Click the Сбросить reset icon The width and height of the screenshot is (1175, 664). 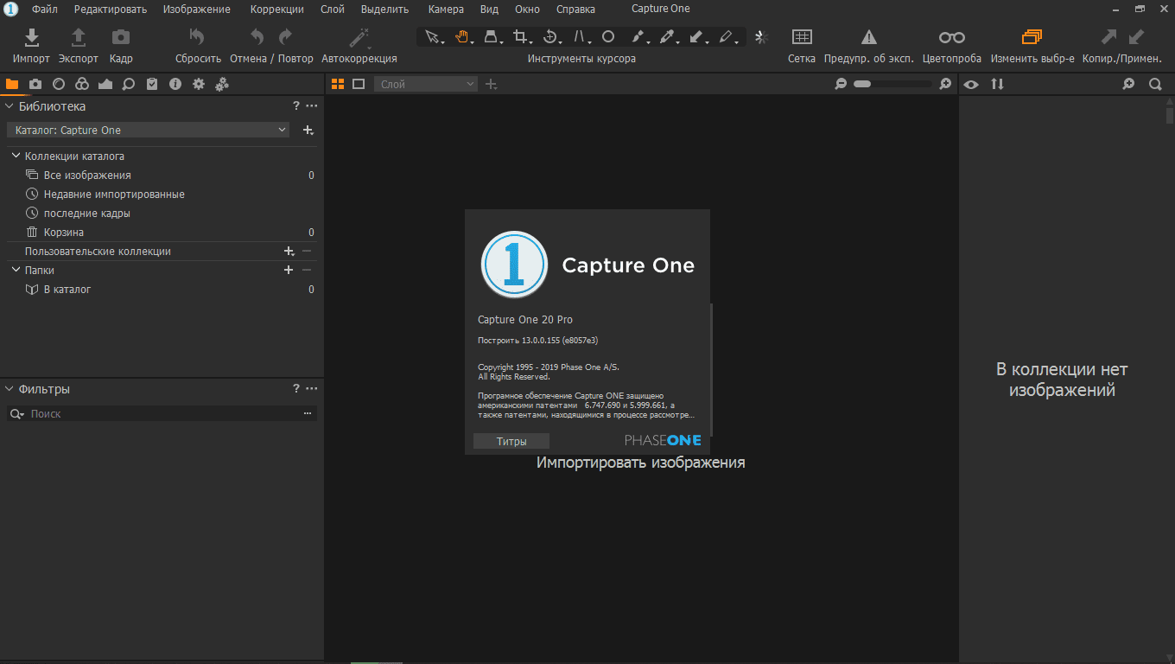pyautogui.click(x=198, y=37)
